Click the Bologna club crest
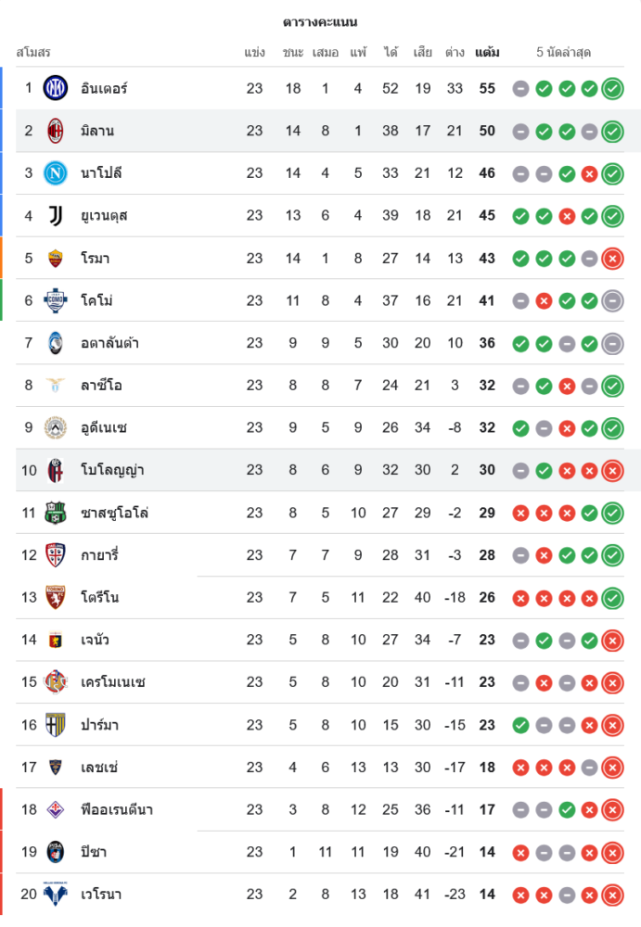Image resolution: width=641 pixels, height=927 pixels. (x=56, y=470)
